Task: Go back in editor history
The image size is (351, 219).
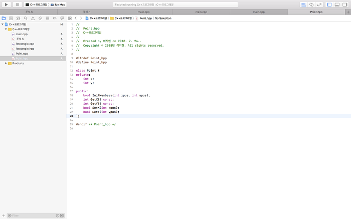Action: (75, 19)
